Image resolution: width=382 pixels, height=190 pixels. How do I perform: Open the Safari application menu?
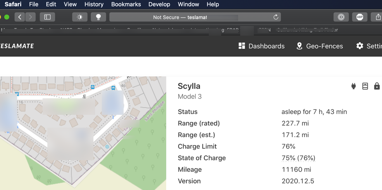pyautogui.click(x=13, y=5)
